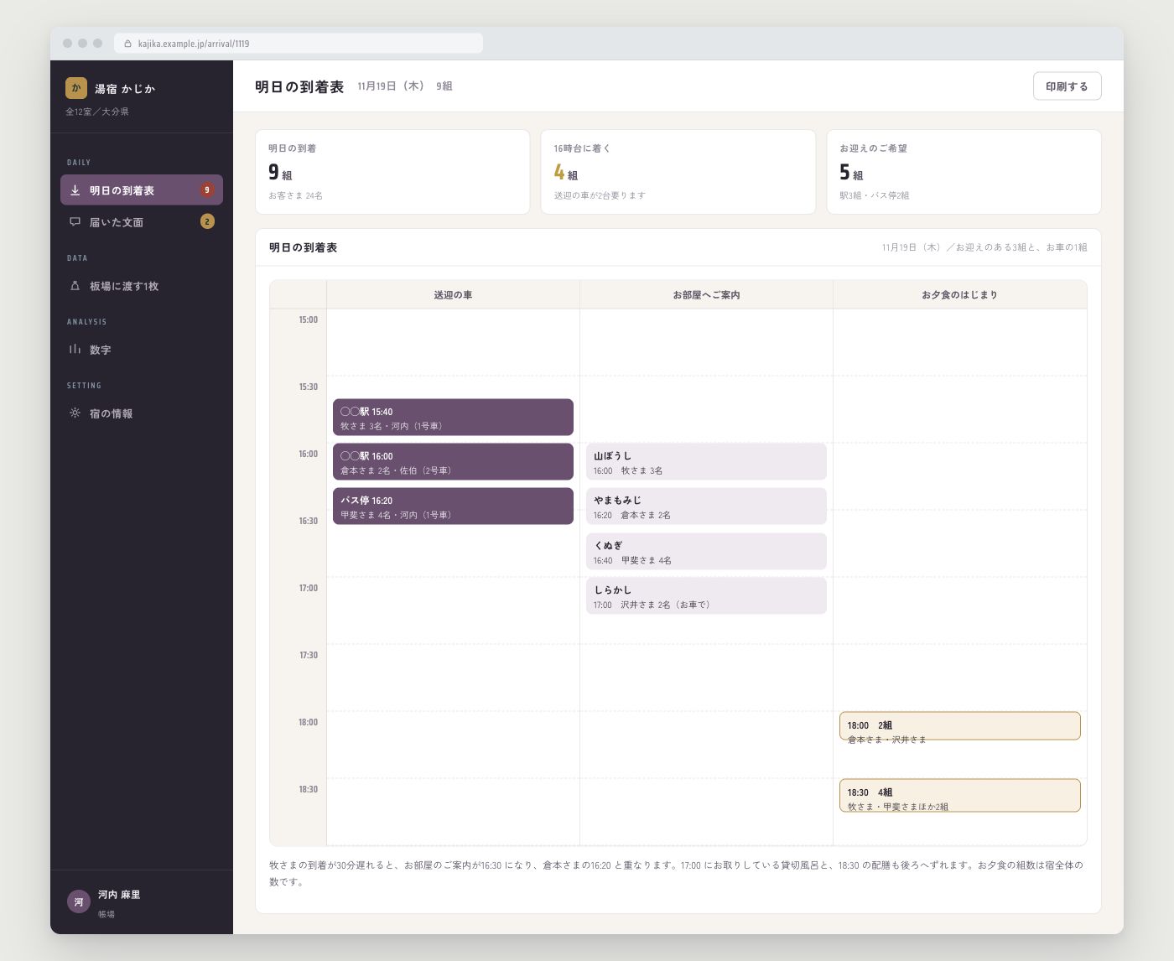Click the 送迎の車 column header
The width and height of the screenshot is (1174, 961).
coord(453,295)
